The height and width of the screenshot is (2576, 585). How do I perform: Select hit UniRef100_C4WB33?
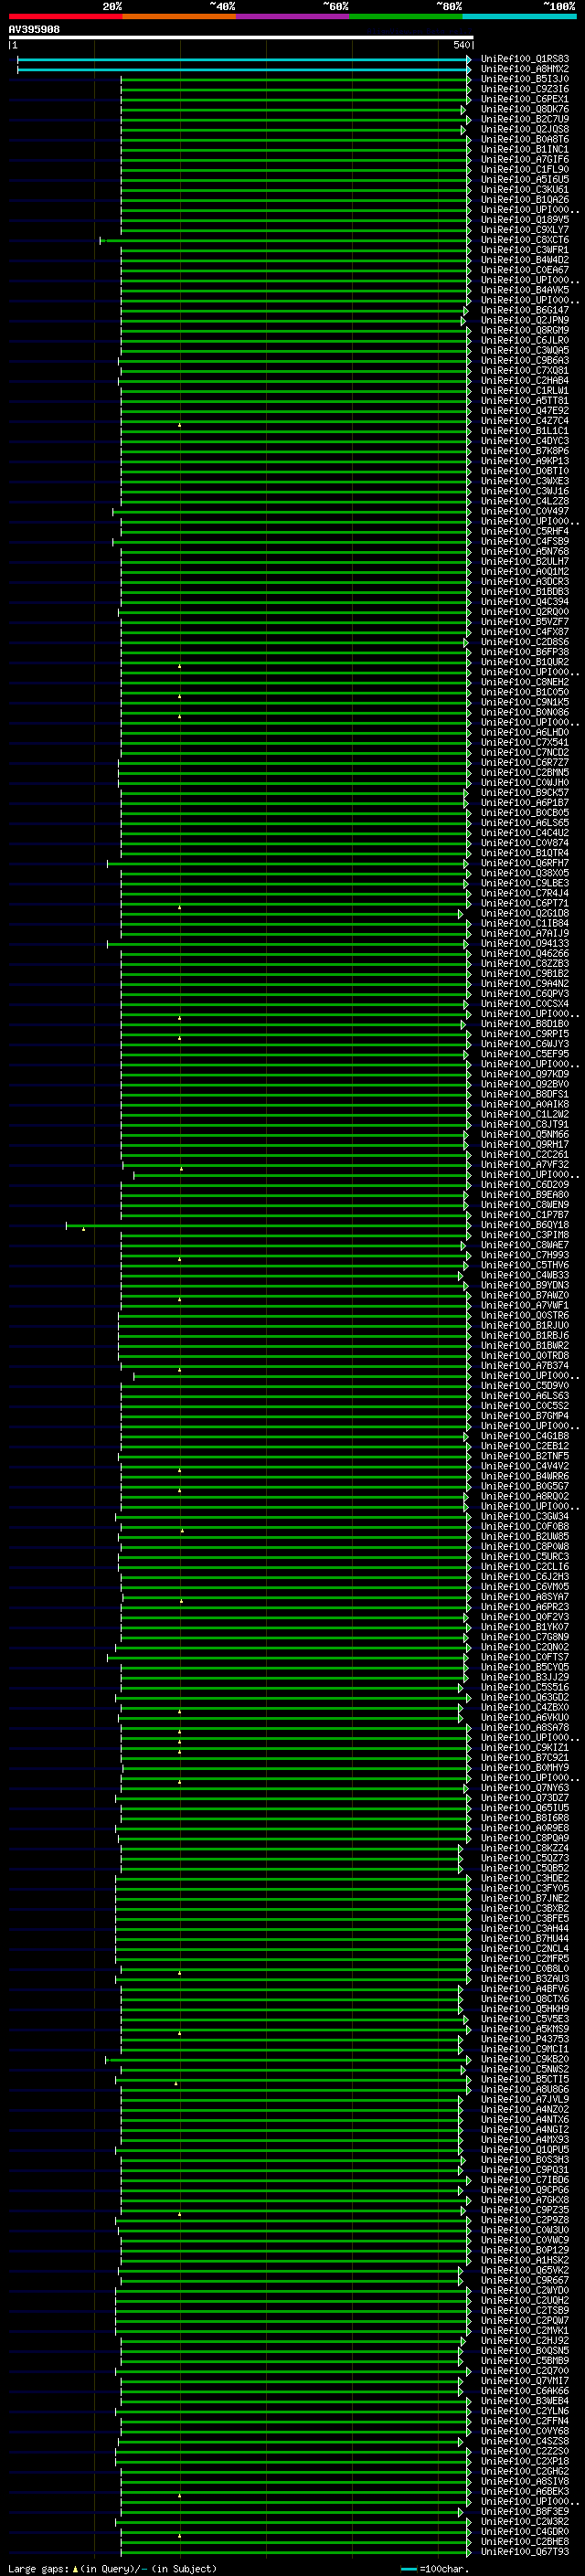click(525, 1275)
